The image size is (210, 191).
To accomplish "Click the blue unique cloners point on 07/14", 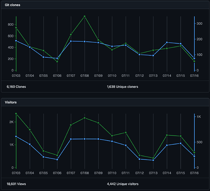I will coord(167,42).
